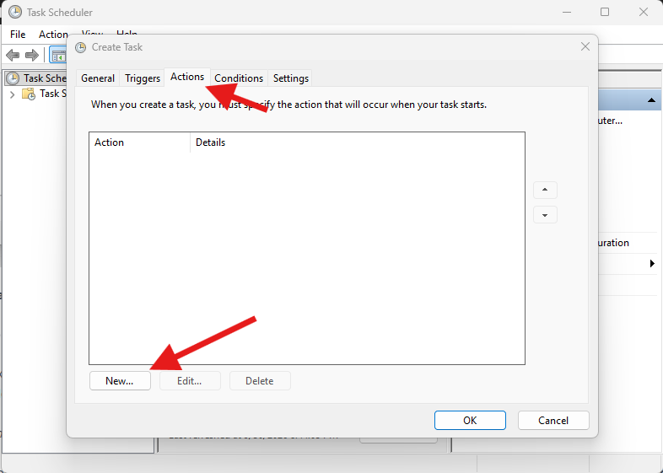663x473 pixels.
Task: Click the Forward arrow in Task Scheduler toolbar
Action: point(32,55)
